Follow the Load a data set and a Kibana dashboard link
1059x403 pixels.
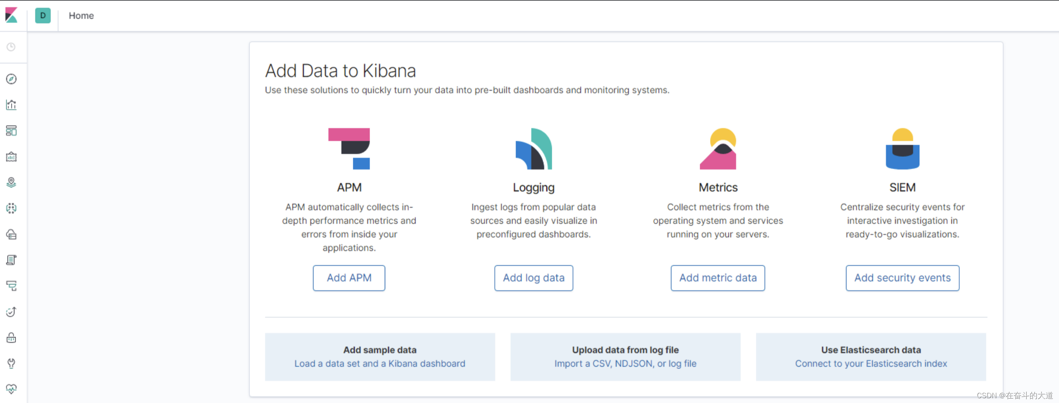point(380,363)
